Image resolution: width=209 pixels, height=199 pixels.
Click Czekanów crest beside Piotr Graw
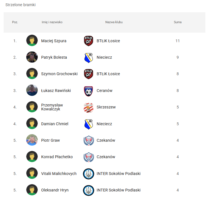click(x=89, y=141)
